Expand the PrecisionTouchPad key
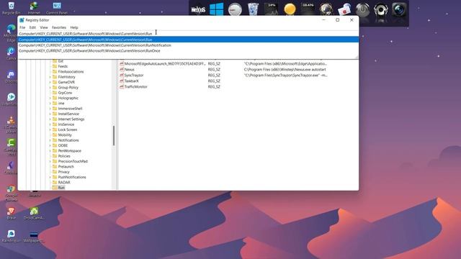 point(50,161)
